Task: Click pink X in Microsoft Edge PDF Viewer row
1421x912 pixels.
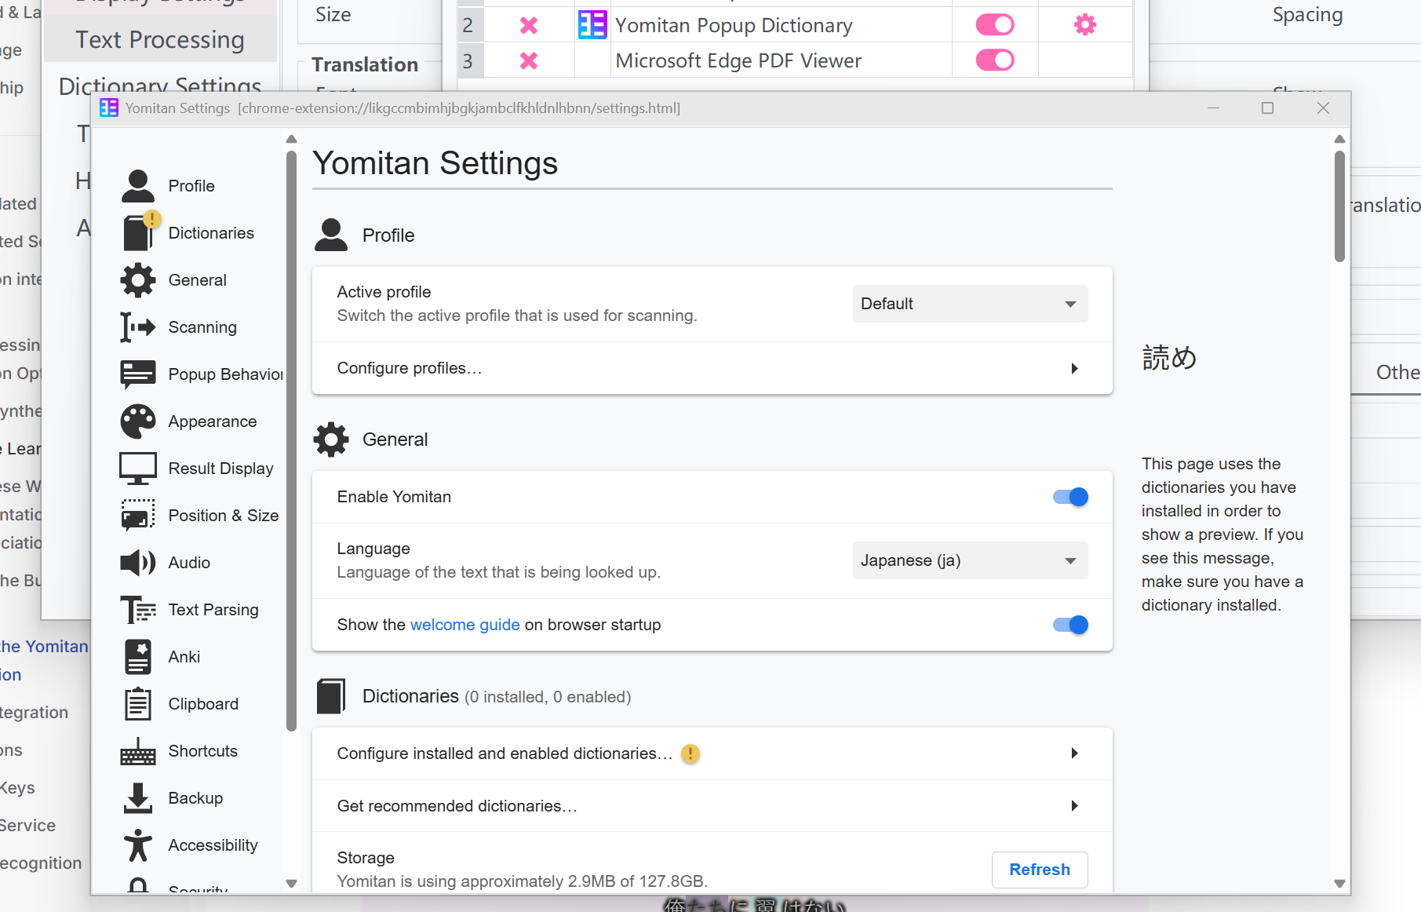Action: pyautogui.click(x=529, y=60)
